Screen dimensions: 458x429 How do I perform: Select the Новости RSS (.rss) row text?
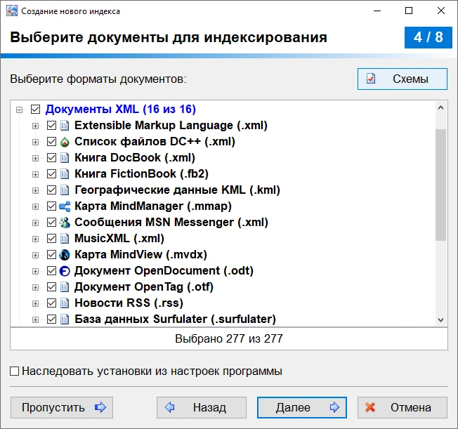(x=129, y=303)
